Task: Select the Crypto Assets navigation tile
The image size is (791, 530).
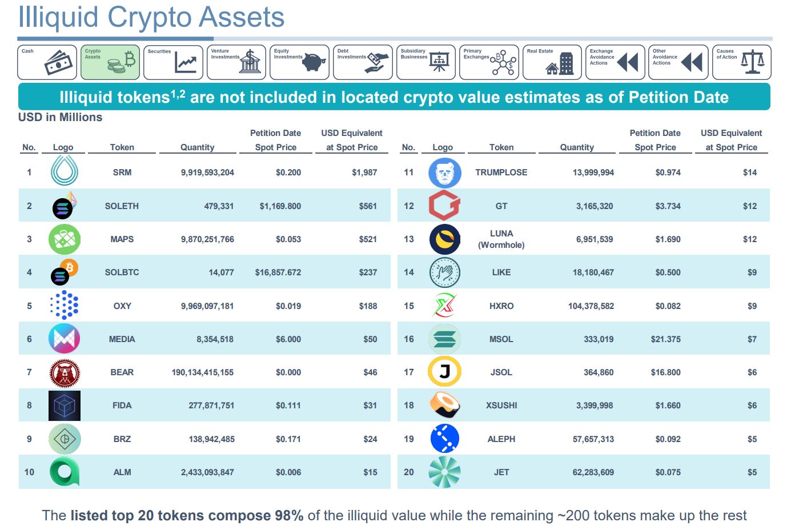Action: [110, 62]
